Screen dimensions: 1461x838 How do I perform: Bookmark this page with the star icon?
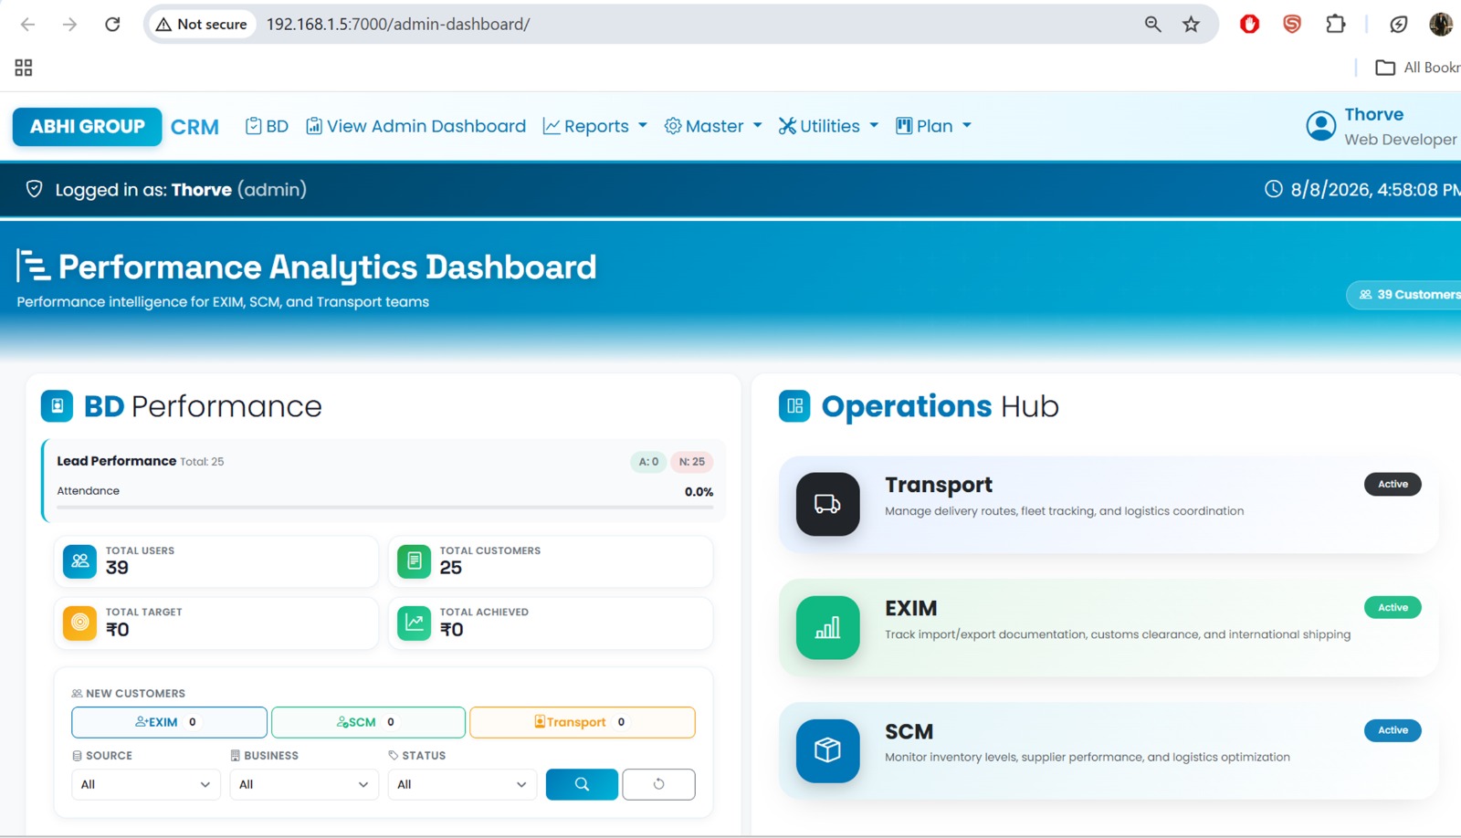(1191, 25)
